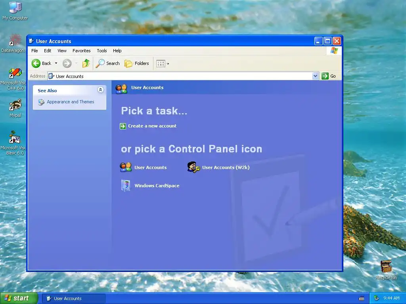Select User Accounts taskbar button
Screen dimensions: 406x304
pos(73,298)
